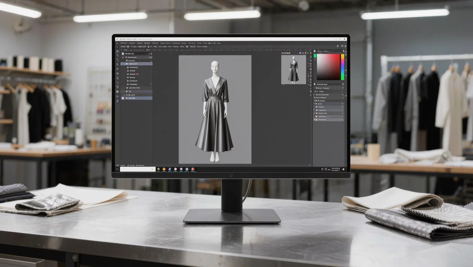473x267 pixels.
Task: Click the pinwheel icon in the options bar
Action: 187,47
